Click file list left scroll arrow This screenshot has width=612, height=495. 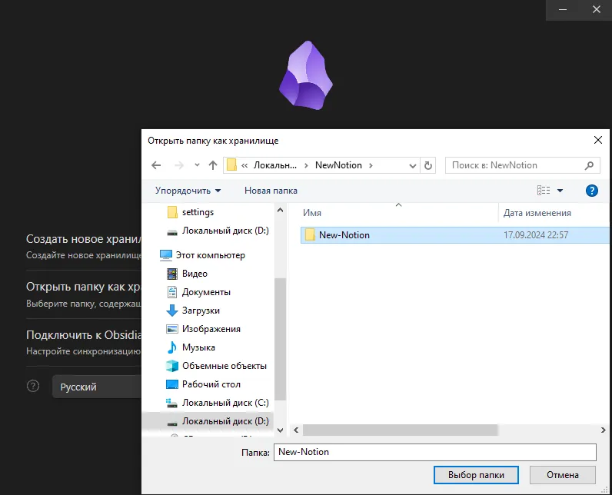296,430
